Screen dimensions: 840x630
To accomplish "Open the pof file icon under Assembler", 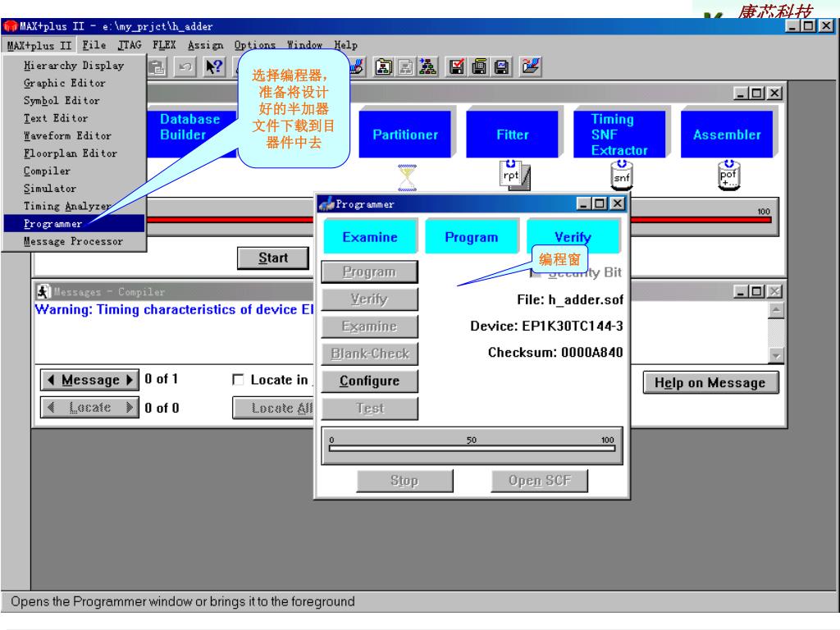I will (728, 176).
